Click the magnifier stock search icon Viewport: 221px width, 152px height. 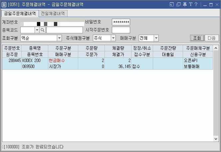[x=42, y=30]
